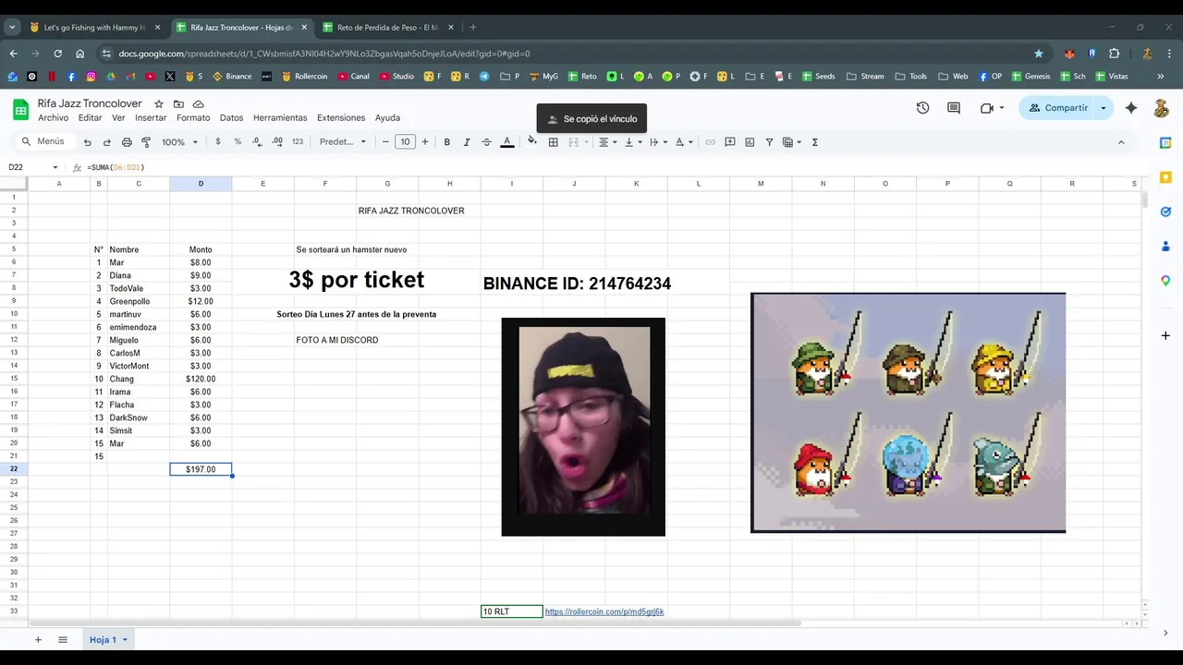
Task: Toggle italic formatting
Action: pyautogui.click(x=467, y=142)
